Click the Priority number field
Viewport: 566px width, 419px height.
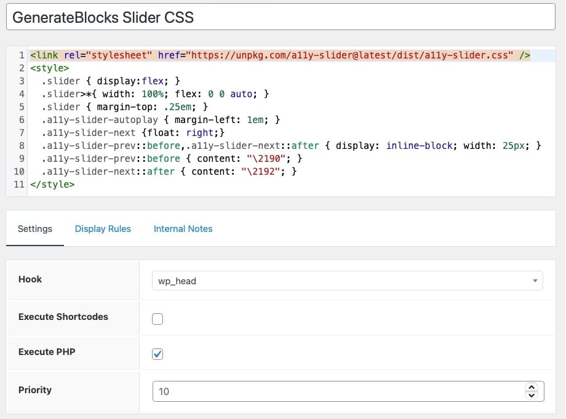(x=338, y=391)
